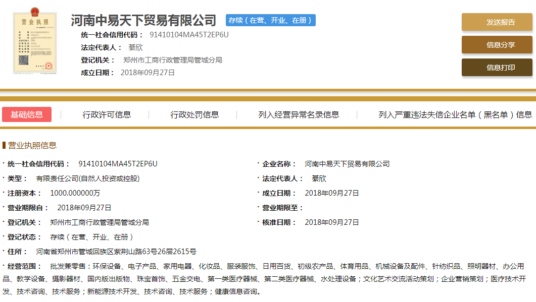Click the company title 河南中易天下贸易有限公司
This screenshot has height=302, width=536.
point(143,21)
